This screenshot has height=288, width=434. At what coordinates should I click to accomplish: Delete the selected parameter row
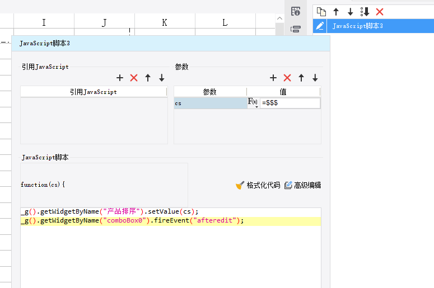coord(287,78)
